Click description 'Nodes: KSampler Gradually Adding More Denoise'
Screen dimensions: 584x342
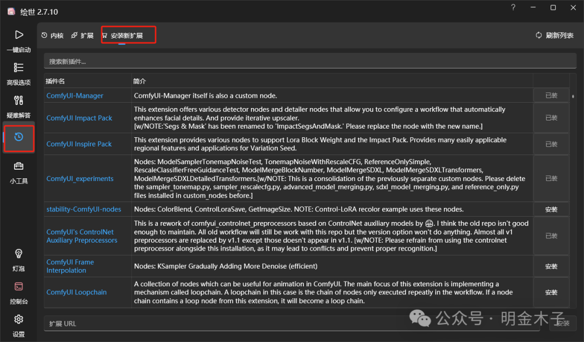tap(225, 266)
